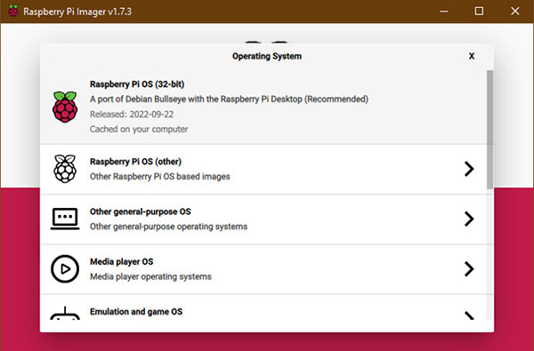Choose Media player OS title text

point(122,261)
